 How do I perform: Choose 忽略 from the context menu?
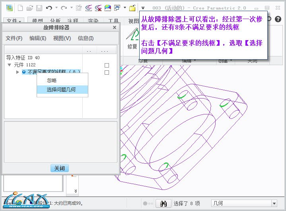pos(52,80)
